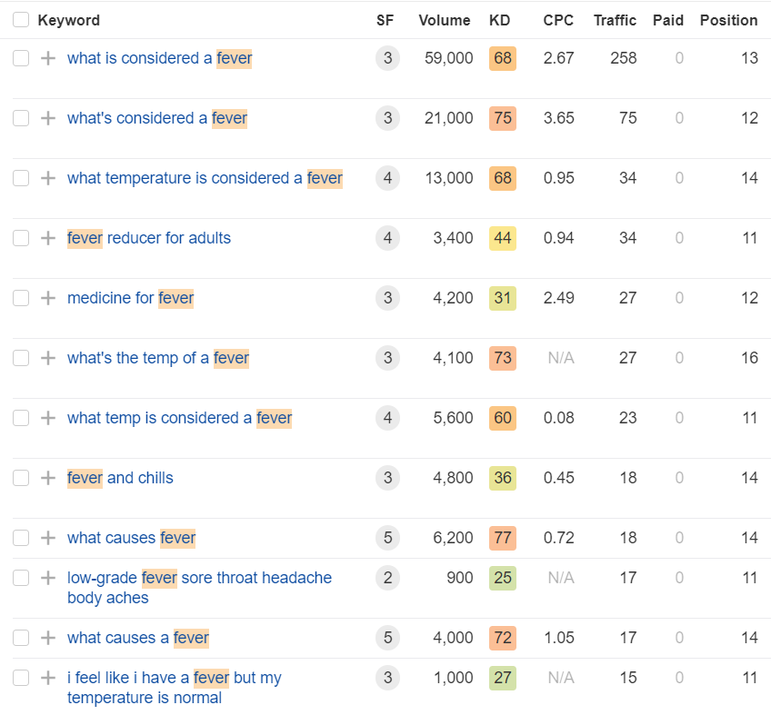Tick checkbox for 'what temp is considered a fever'

(21, 418)
